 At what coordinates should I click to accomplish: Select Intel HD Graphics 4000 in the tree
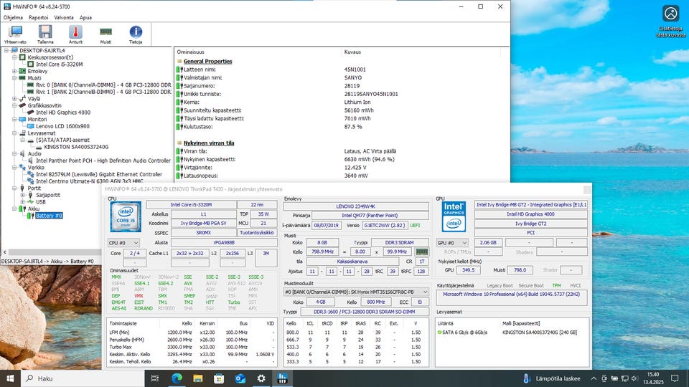pyautogui.click(x=62, y=113)
